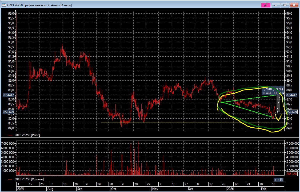Click the pink link-window anchor icon
The width and height of the screenshot is (300, 192).
[x=266, y=5]
